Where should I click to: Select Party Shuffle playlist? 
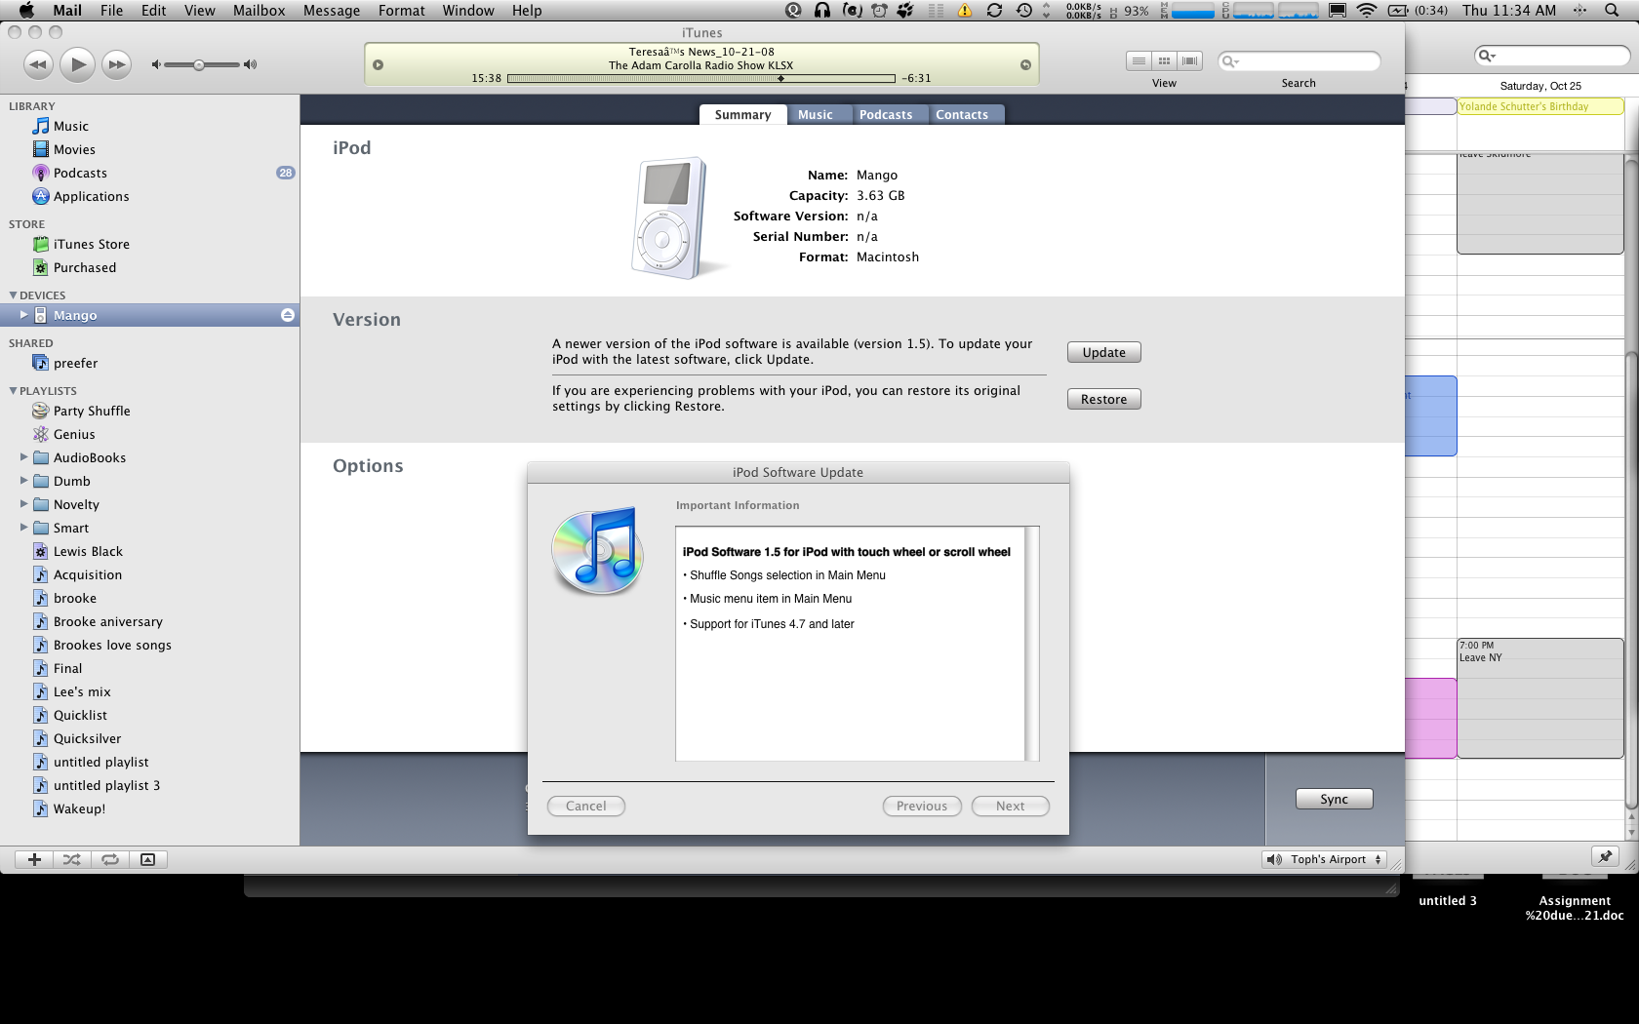(149, 411)
